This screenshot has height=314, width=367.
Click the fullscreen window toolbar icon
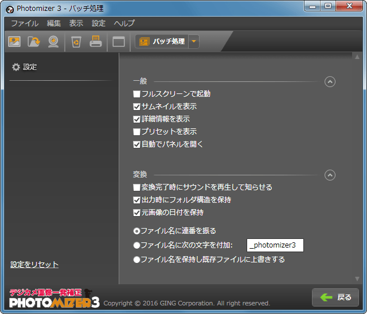[x=119, y=42]
